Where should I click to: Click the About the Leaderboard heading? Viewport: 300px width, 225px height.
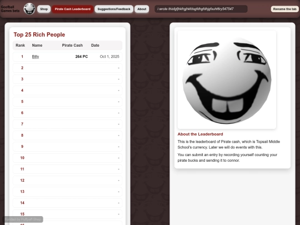pyautogui.click(x=200, y=134)
